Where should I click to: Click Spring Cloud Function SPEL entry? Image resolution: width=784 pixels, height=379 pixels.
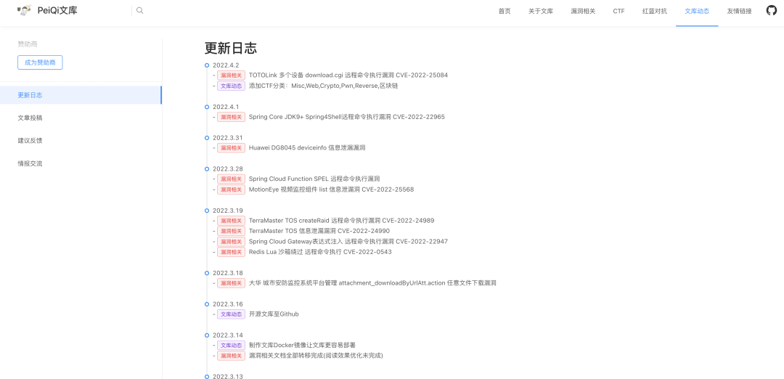click(314, 179)
